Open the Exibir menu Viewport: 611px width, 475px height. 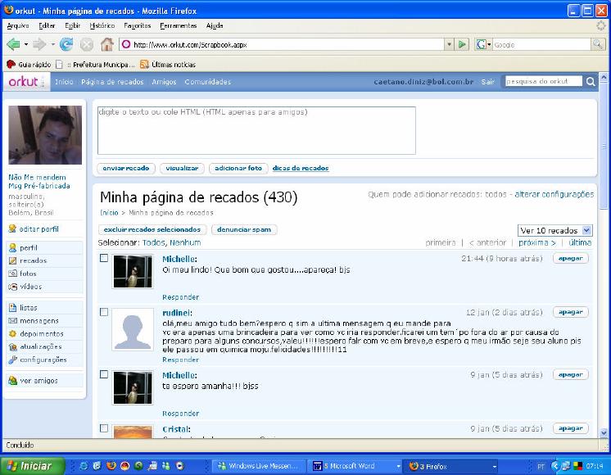click(x=72, y=25)
